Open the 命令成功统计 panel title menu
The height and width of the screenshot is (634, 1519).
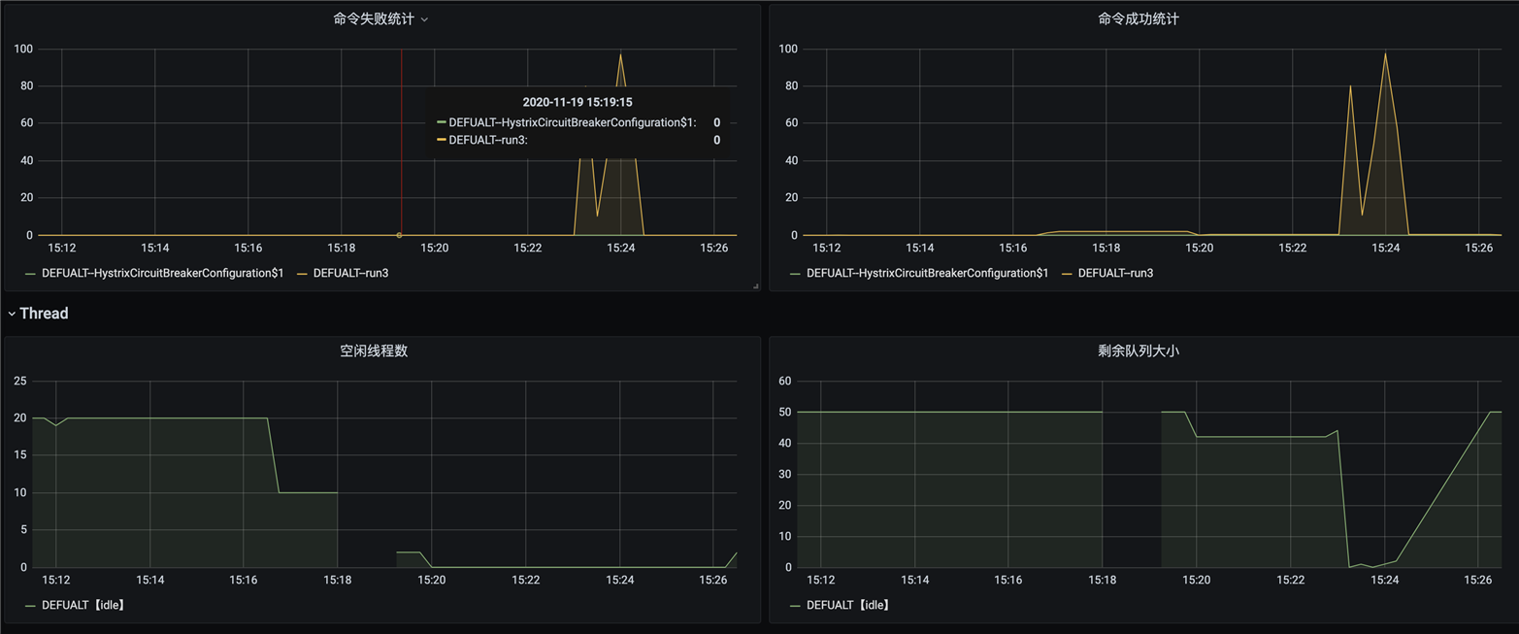[x=1139, y=18]
